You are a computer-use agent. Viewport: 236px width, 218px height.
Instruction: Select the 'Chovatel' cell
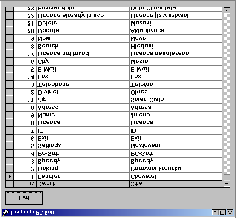(x=176, y=176)
